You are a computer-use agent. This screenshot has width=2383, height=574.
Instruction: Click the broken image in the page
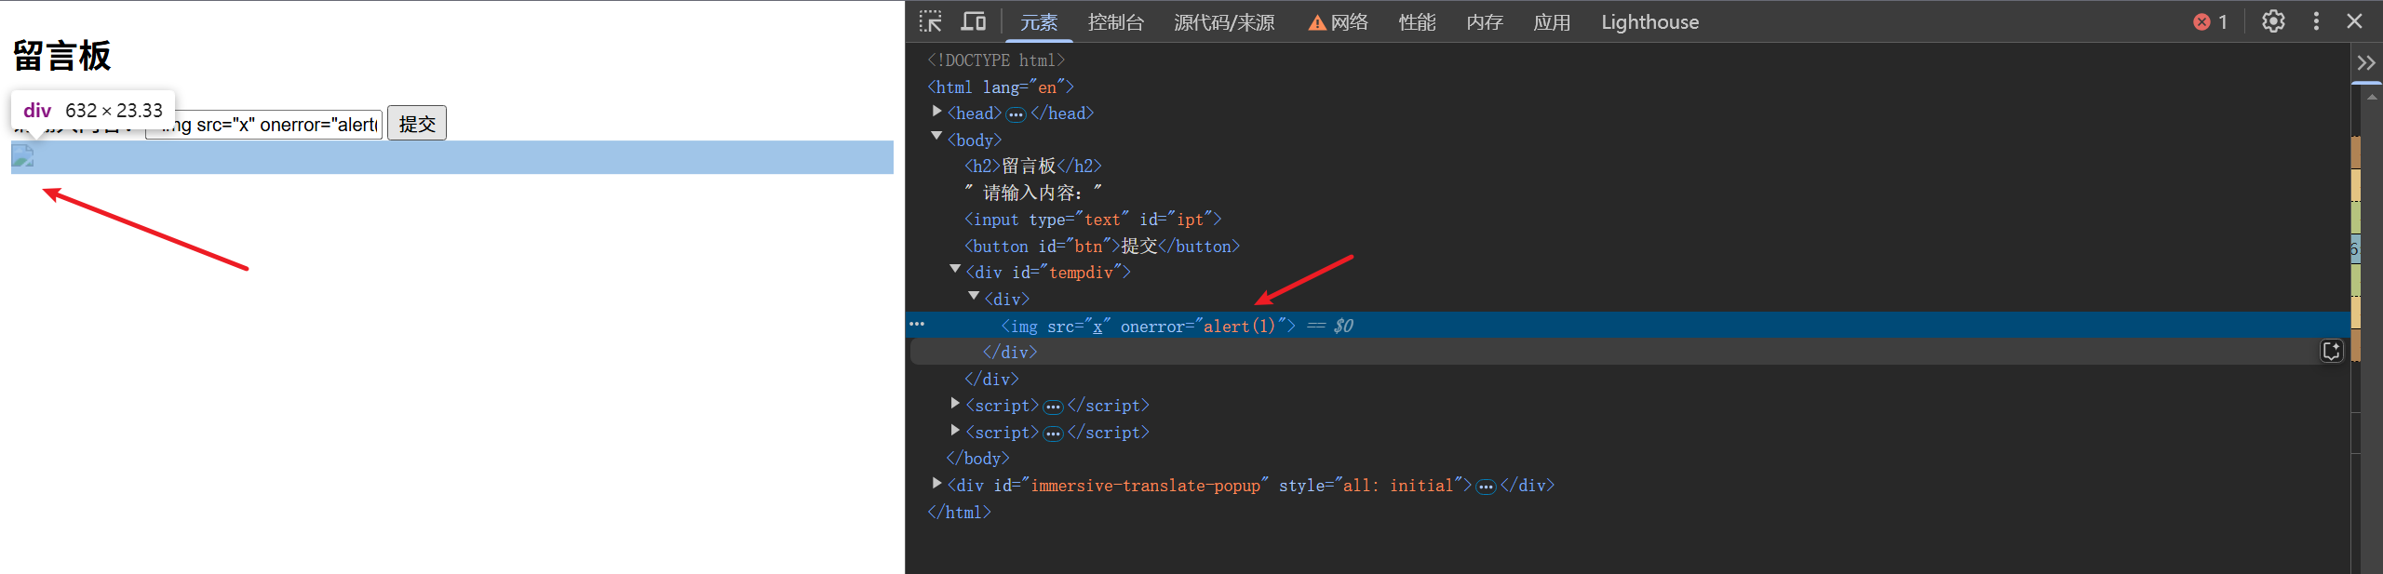tap(23, 156)
